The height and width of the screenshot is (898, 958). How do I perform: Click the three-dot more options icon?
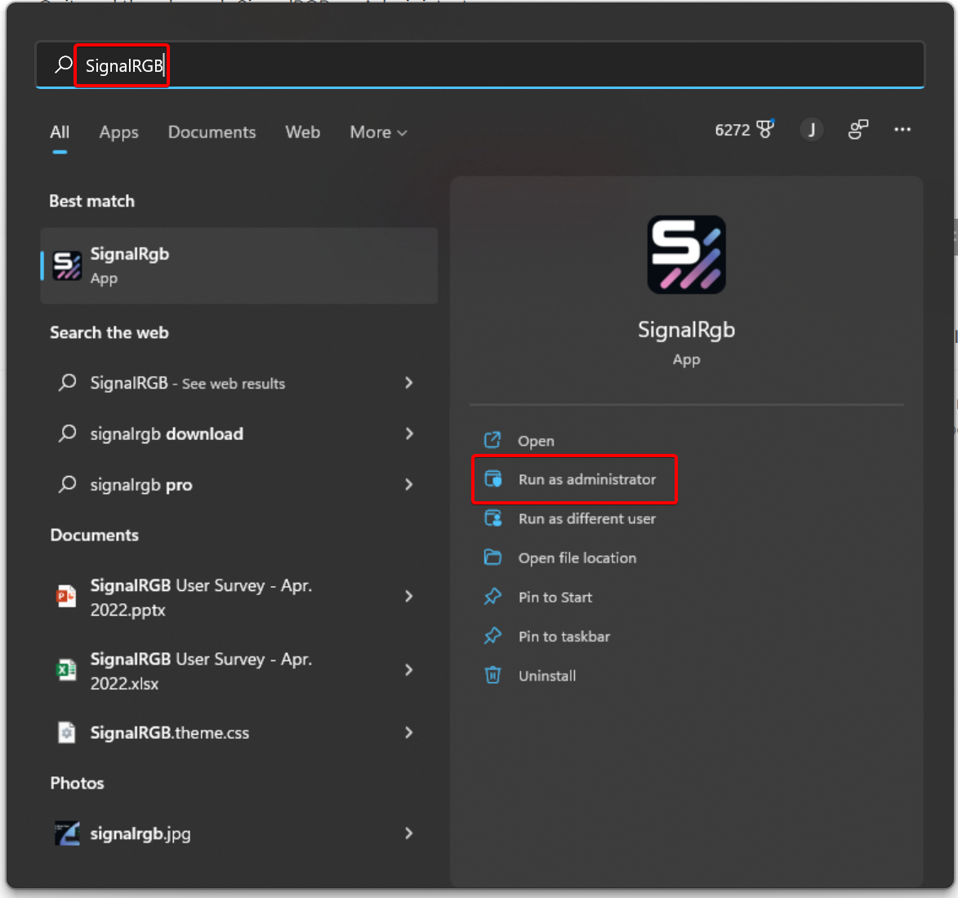(902, 130)
